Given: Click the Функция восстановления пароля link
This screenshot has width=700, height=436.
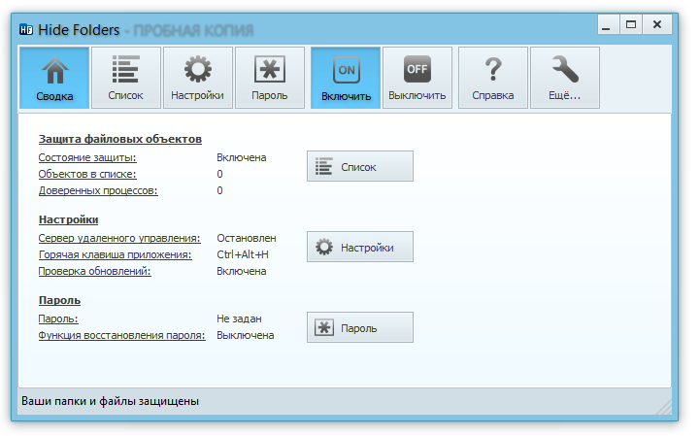Looking at the screenshot, I should (x=122, y=335).
